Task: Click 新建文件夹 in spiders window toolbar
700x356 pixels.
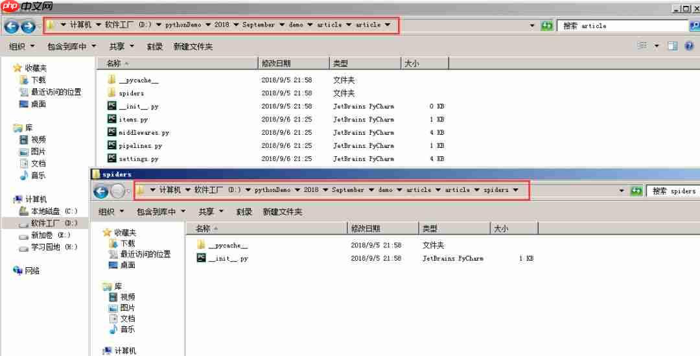Action: coord(283,212)
